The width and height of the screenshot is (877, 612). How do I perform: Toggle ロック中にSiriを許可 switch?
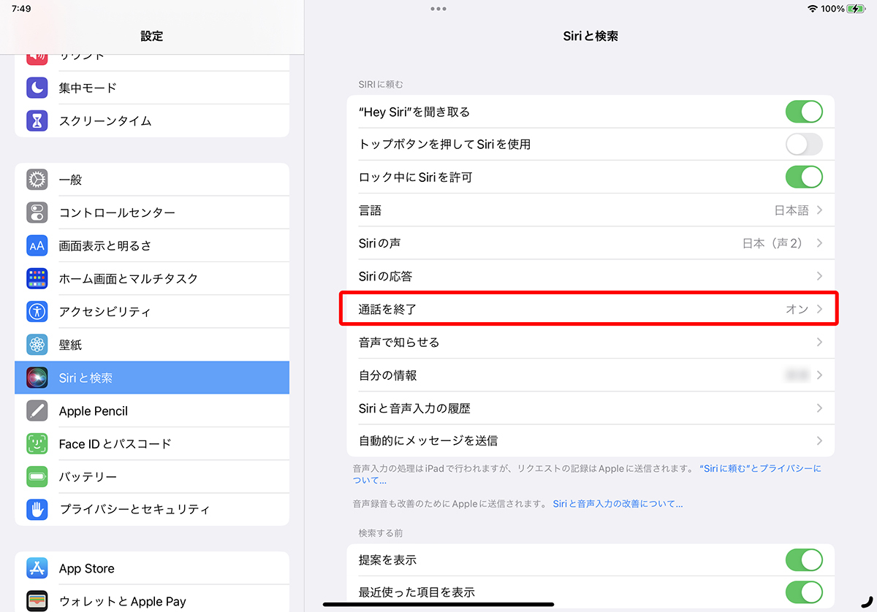tap(804, 177)
